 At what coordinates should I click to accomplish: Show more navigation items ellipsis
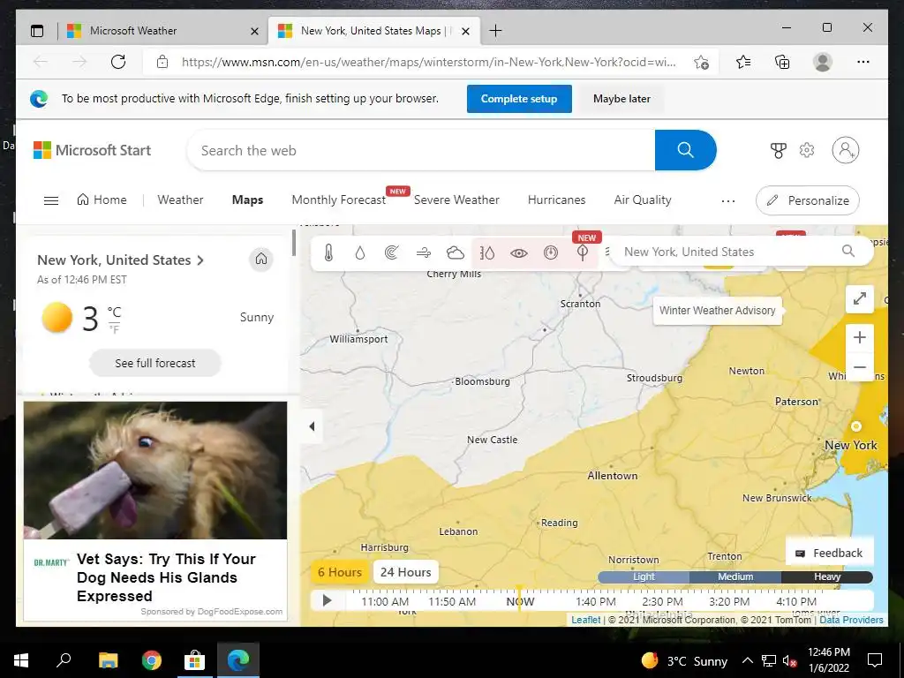tap(728, 200)
